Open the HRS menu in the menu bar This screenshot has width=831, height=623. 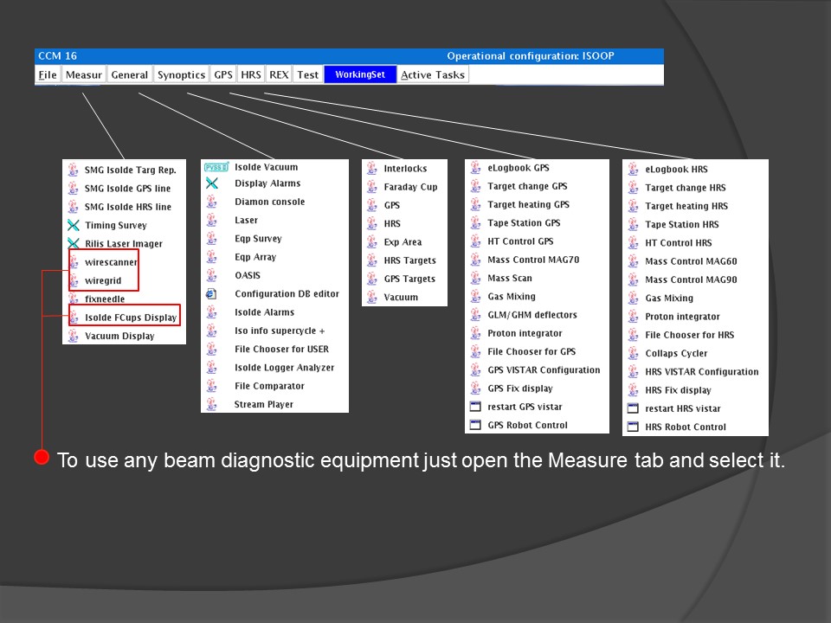[251, 74]
